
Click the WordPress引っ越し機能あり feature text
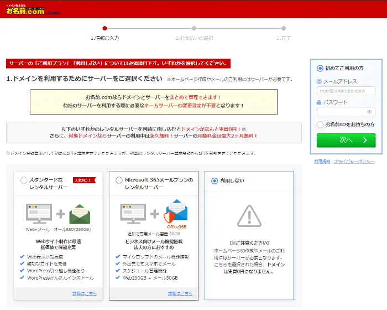[x=56, y=271]
